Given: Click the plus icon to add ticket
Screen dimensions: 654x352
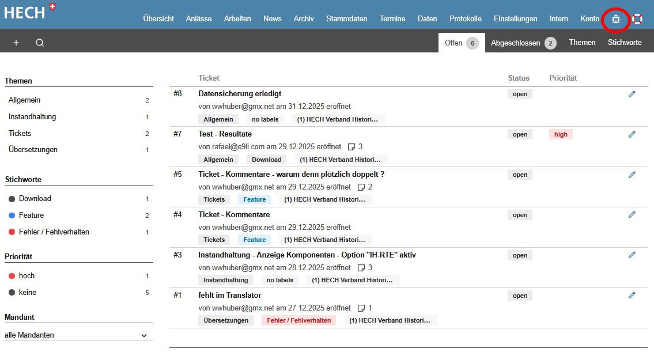Looking at the screenshot, I should [16, 43].
